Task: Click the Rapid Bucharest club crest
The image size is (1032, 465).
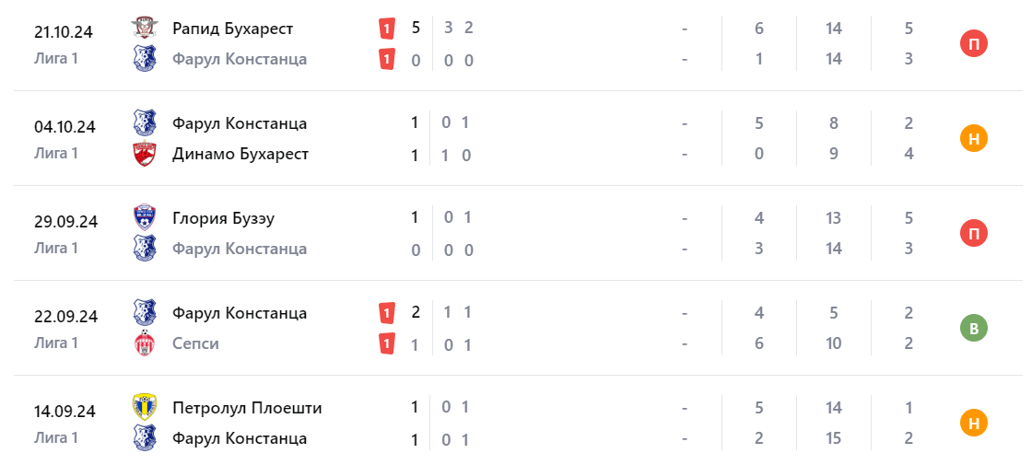Action: (x=144, y=29)
